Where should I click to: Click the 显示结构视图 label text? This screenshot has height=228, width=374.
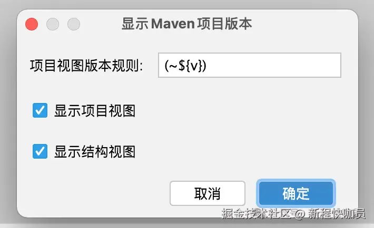(x=95, y=152)
